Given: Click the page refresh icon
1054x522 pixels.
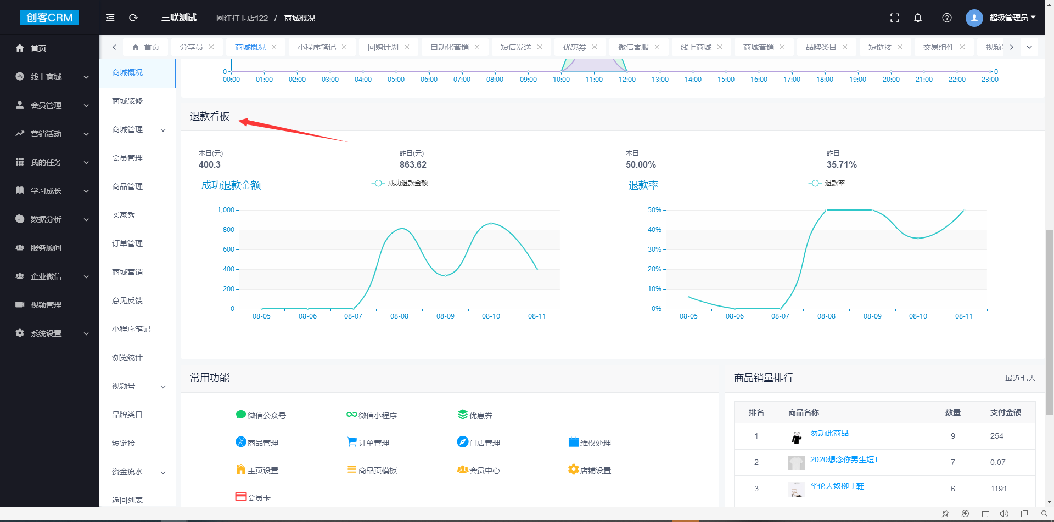Looking at the screenshot, I should [133, 18].
